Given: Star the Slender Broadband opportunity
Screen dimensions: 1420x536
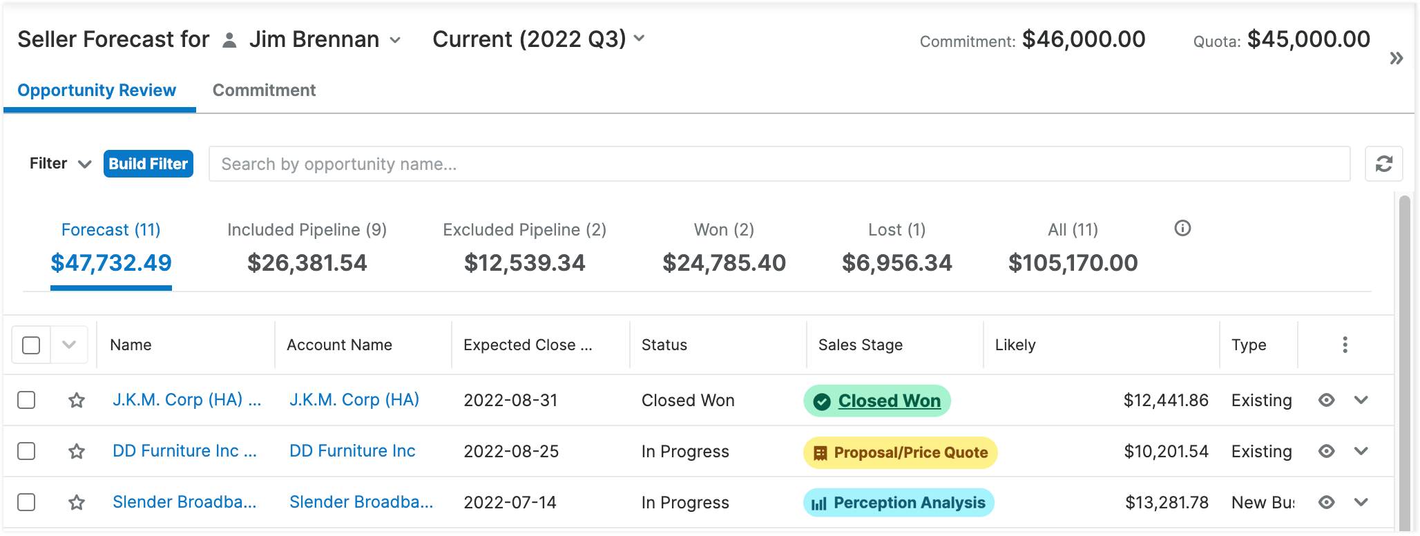Looking at the screenshot, I should (x=77, y=502).
